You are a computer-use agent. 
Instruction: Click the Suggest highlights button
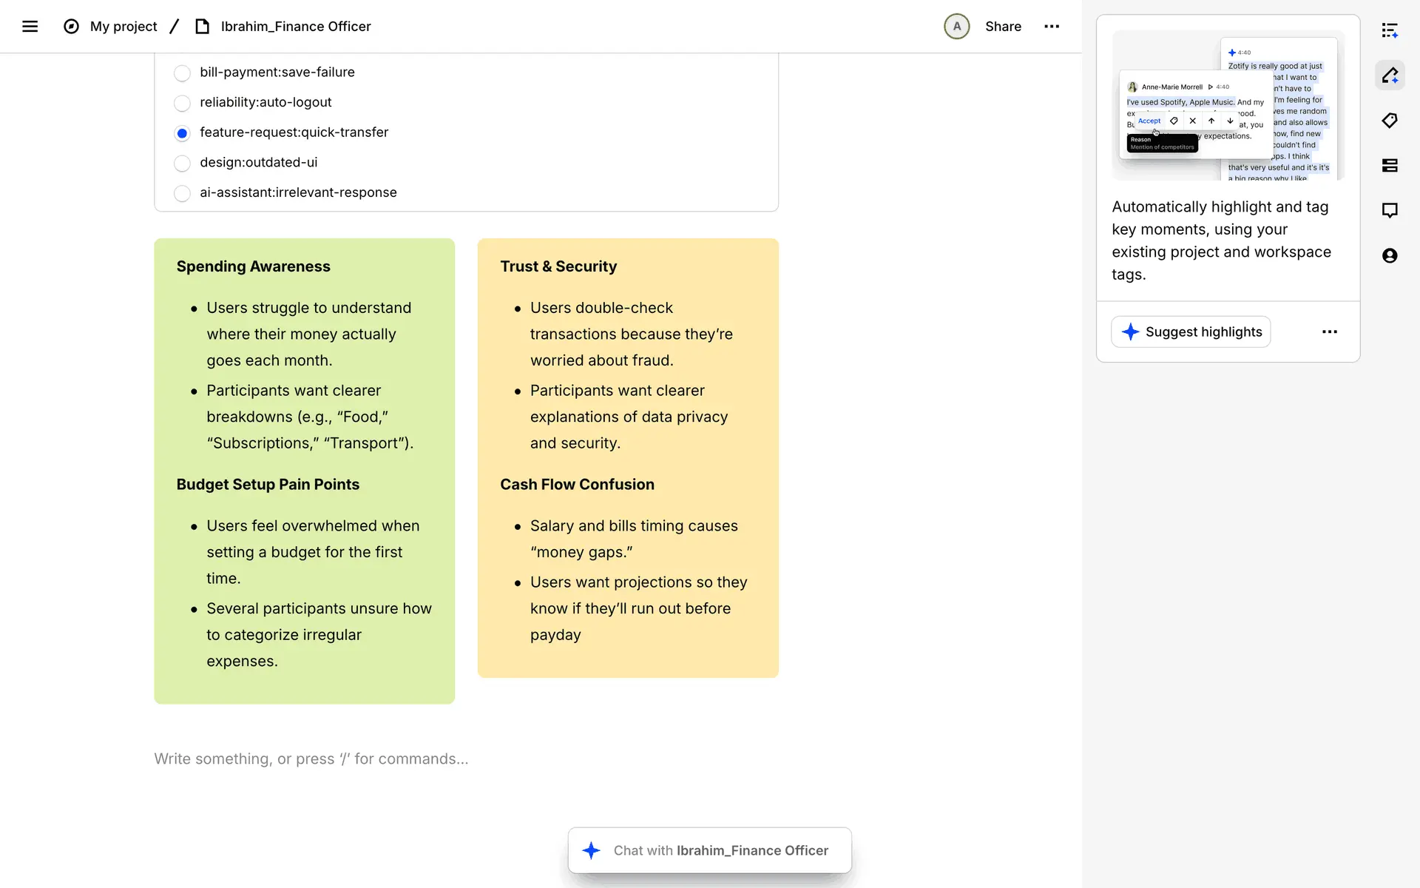(x=1191, y=332)
